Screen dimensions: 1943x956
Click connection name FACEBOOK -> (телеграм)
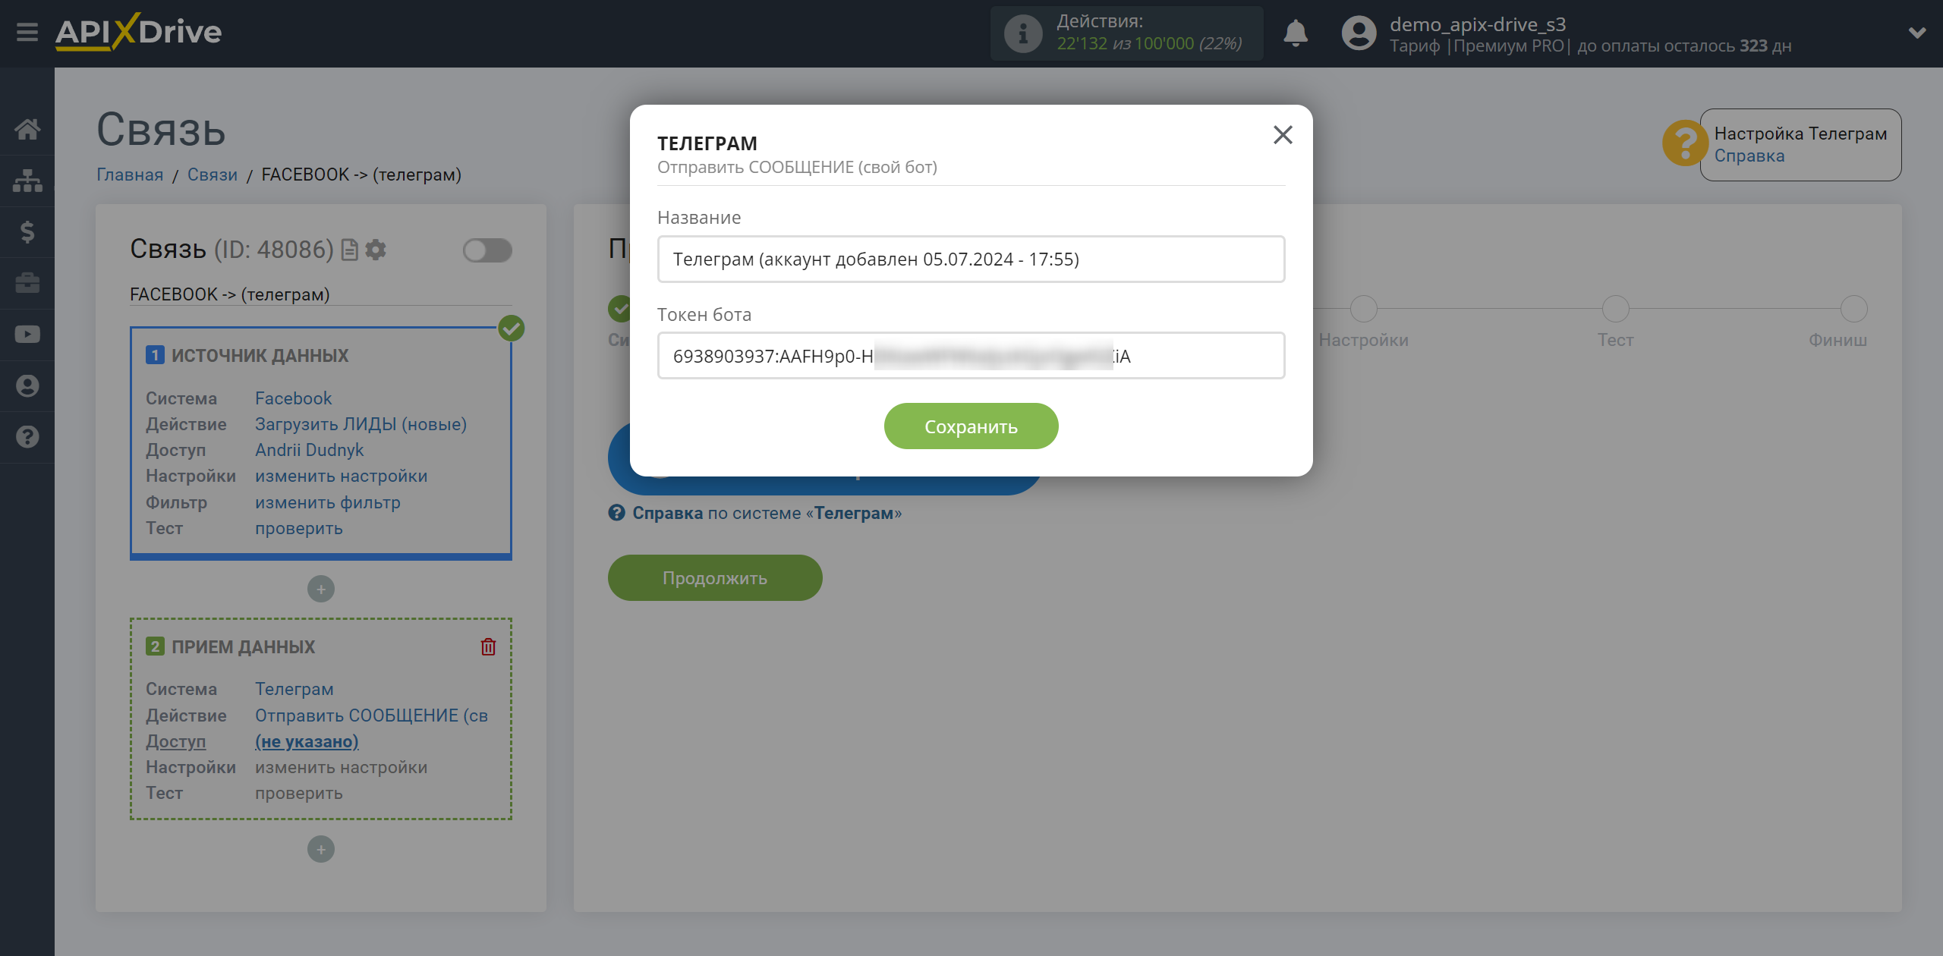point(229,294)
